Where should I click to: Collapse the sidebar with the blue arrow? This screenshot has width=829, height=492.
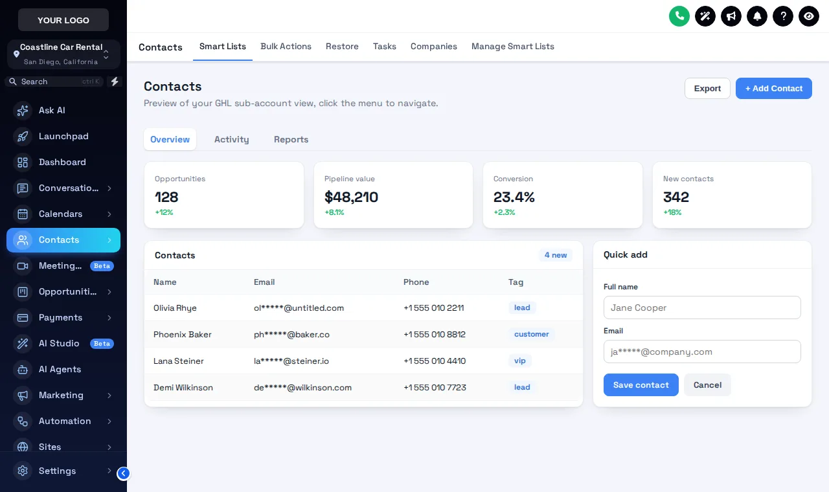[124, 473]
